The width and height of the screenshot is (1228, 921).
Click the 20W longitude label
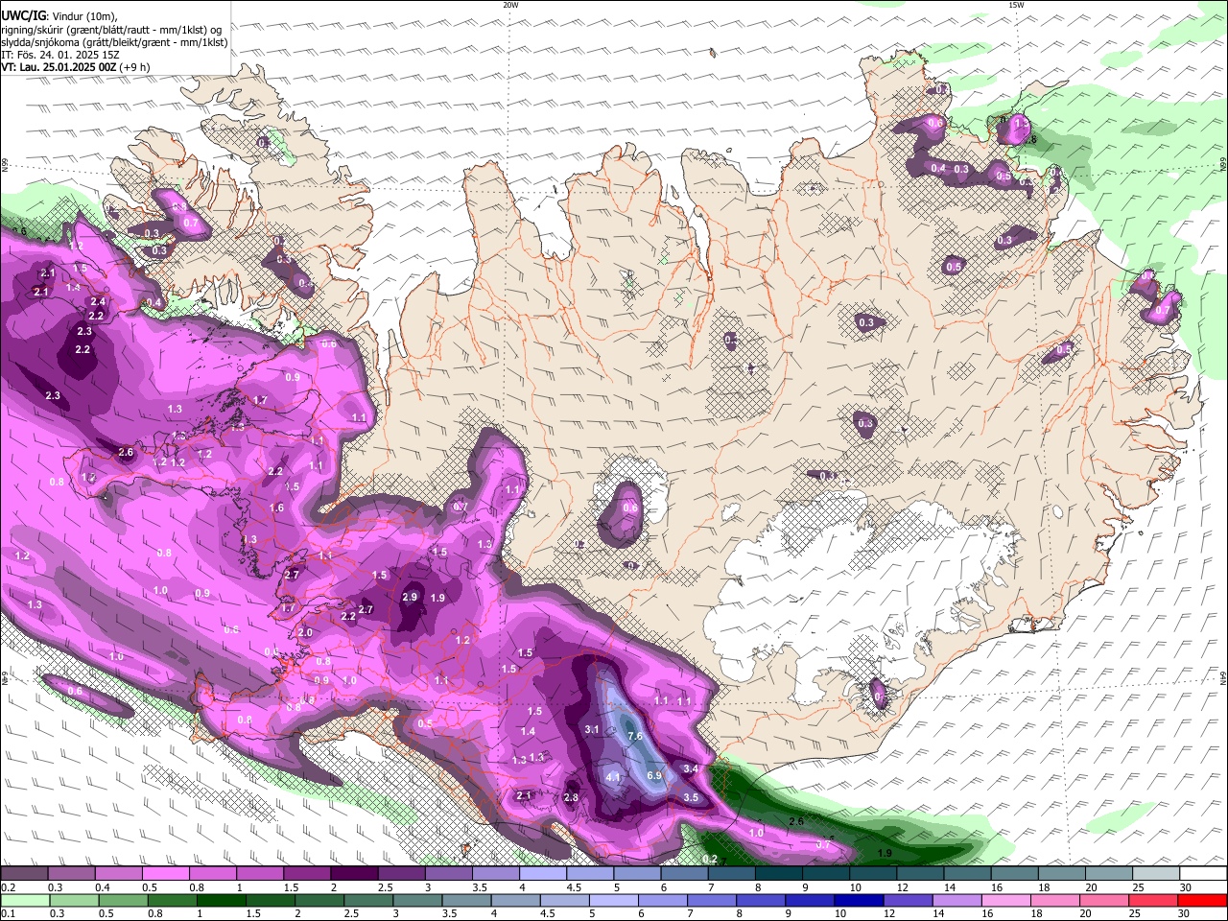click(x=510, y=5)
